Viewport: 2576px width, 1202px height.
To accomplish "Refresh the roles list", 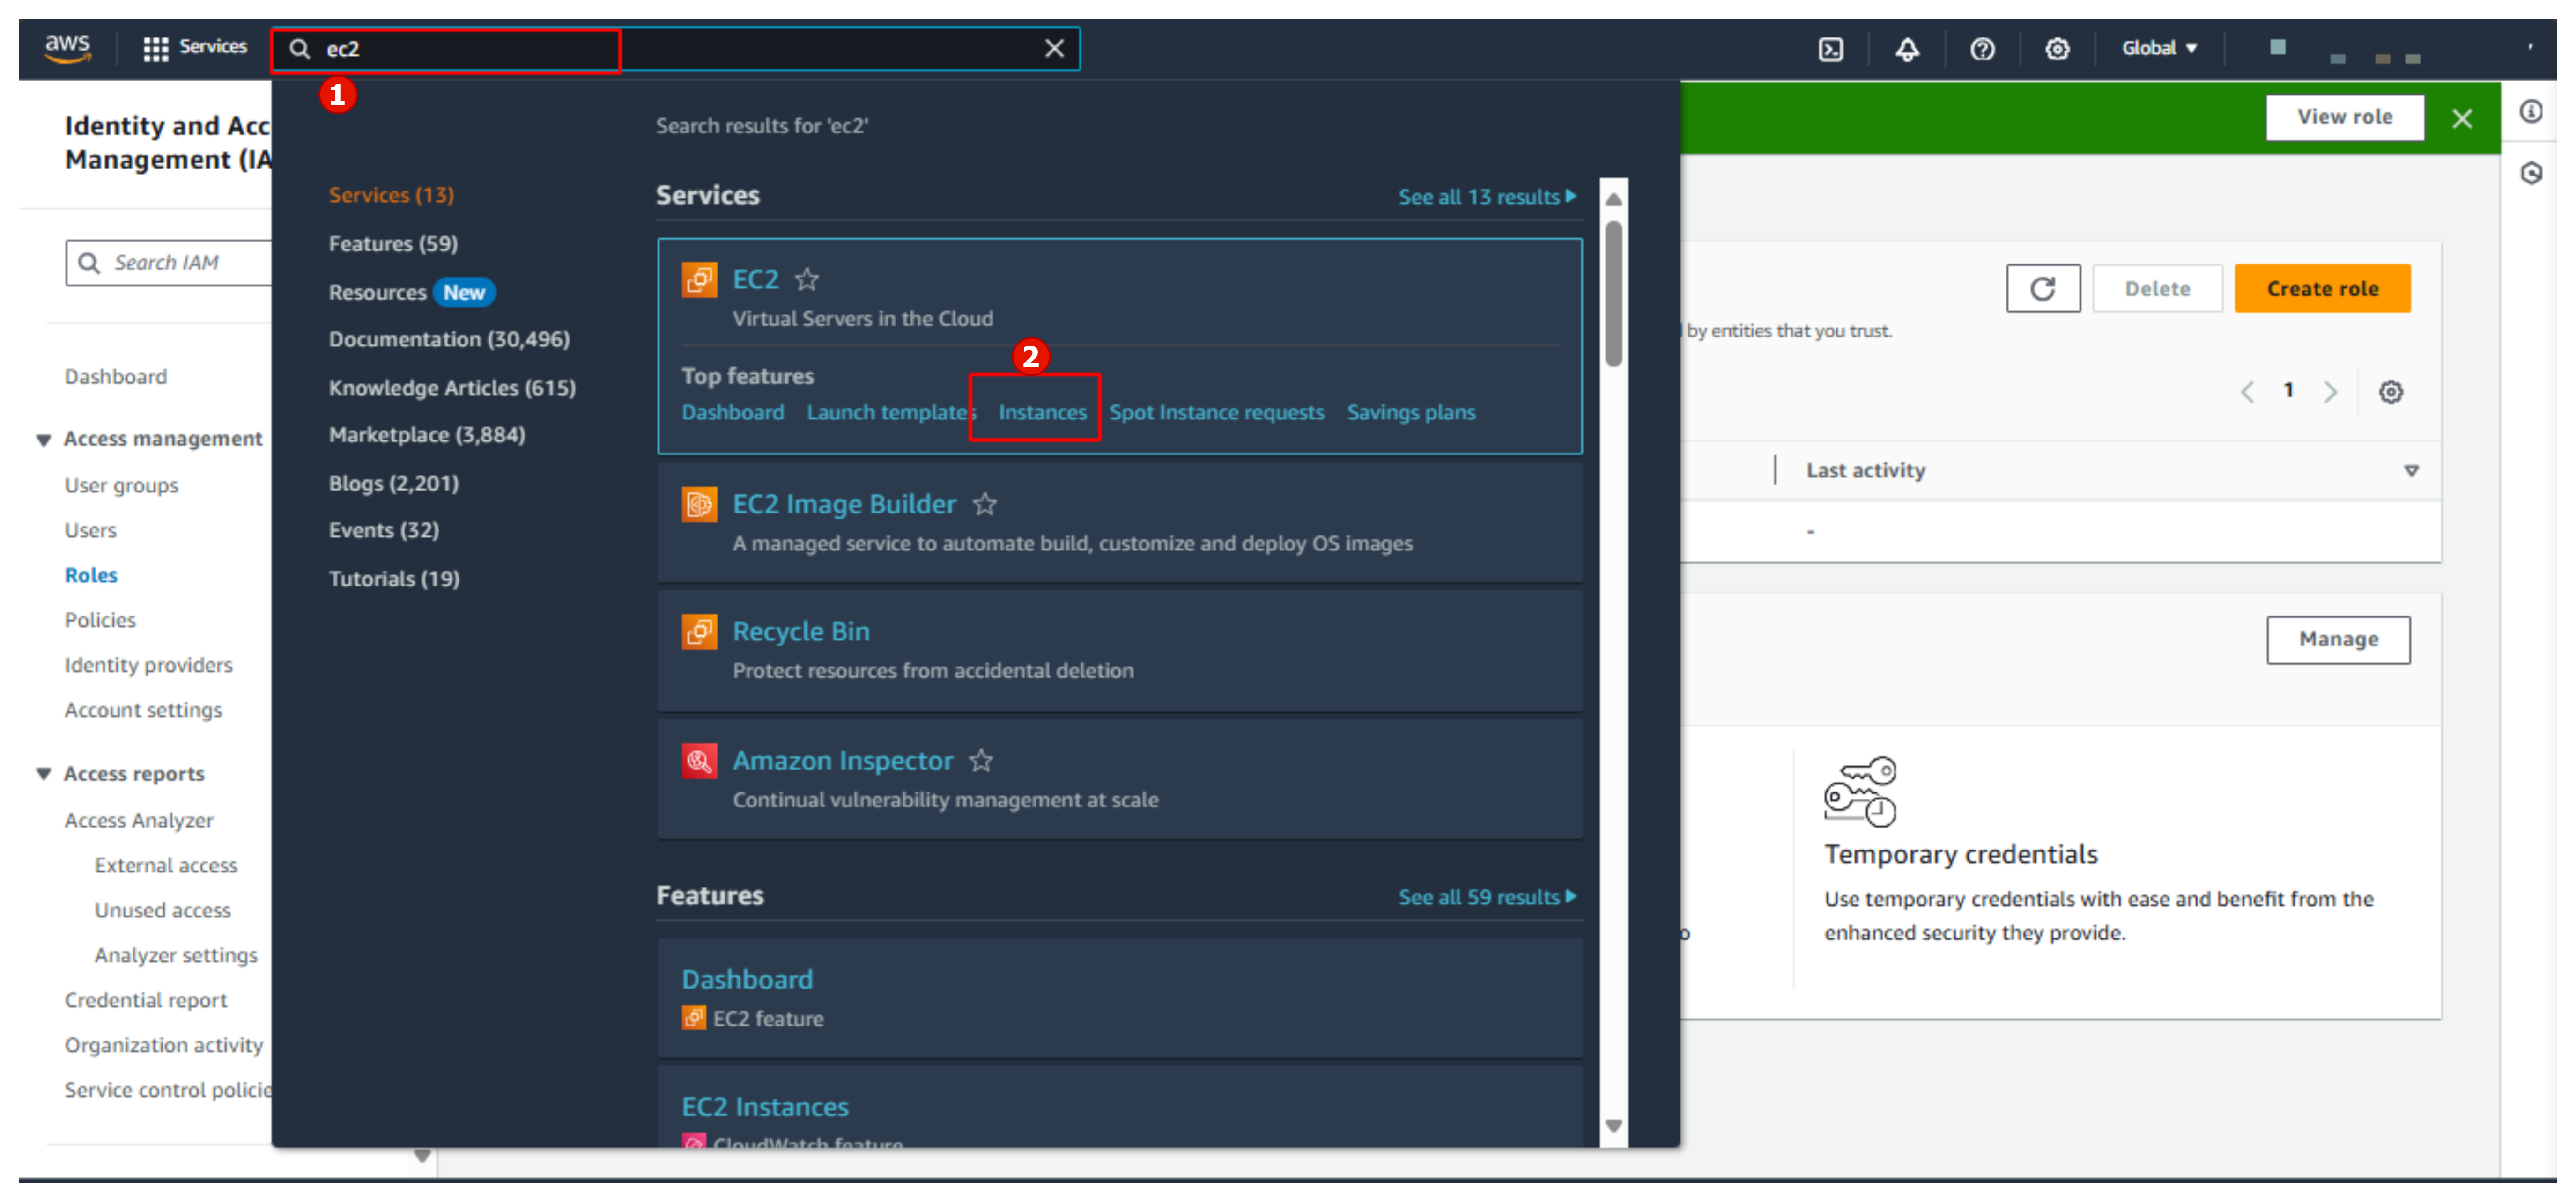I will point(2042,289).
